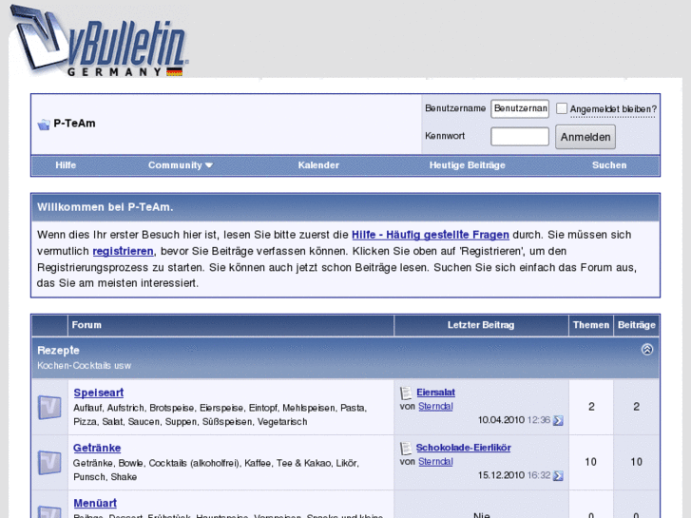Click the Themen column header
The image size is (691, 518).
click(591, 325)
